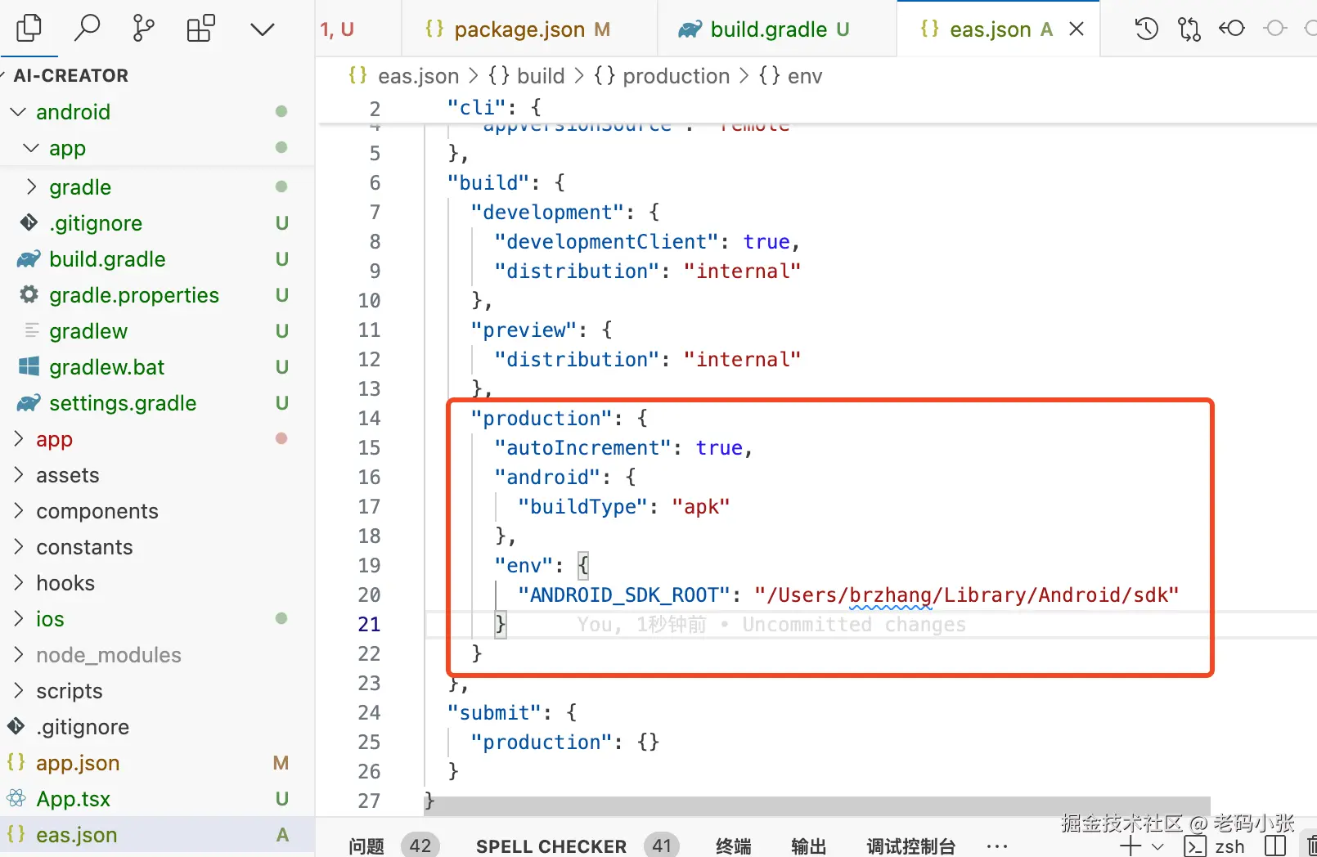
Task: Open .gitignore under the android folder
Action: pyautogui.click(x=157, y=223)
